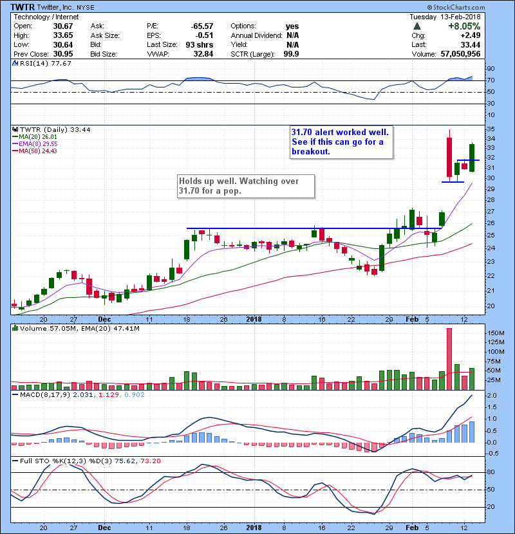Click the candlestick icon beside TWTR (Daily)
515x534 pixels.
point(15,130)
